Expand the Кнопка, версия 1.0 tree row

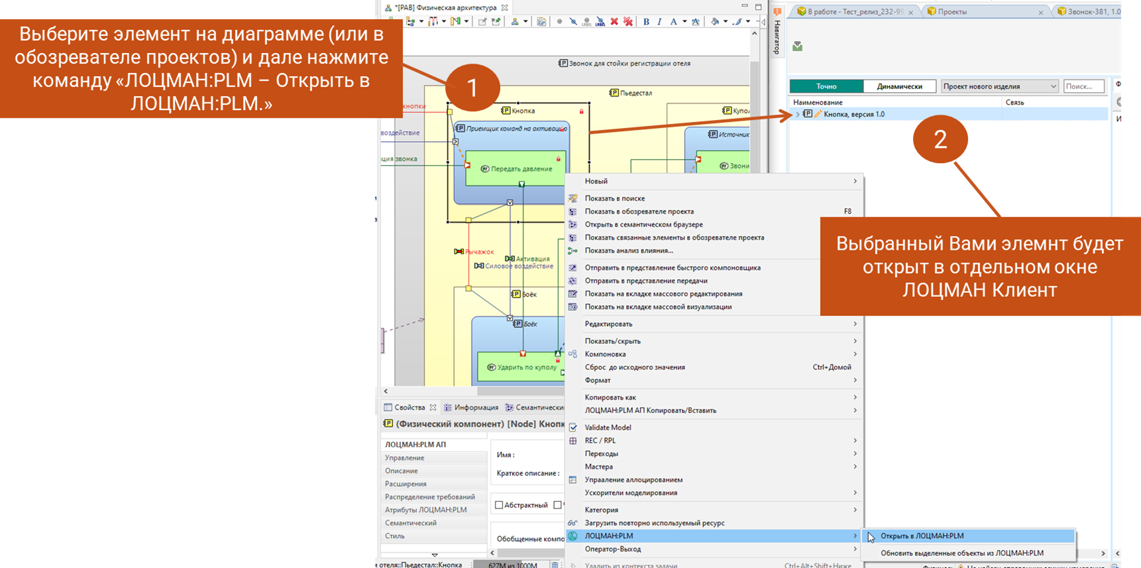tap(797, 115)
